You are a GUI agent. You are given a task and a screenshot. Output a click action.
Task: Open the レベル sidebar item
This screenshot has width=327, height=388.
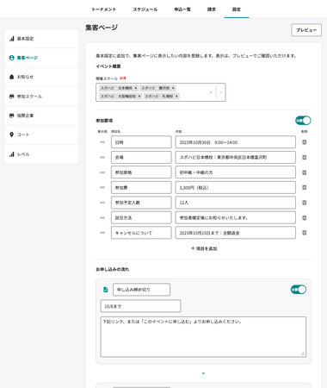[x=41, y=154]
